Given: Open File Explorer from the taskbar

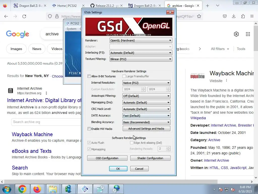Looking at the screenshot, I should pyautogui.click(x=53, y=189).
